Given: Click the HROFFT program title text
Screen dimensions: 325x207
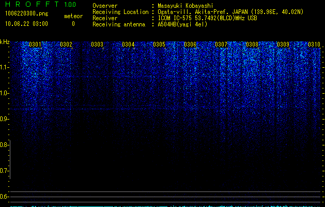Looking at the screenshot, I should [x=32, y=4].
